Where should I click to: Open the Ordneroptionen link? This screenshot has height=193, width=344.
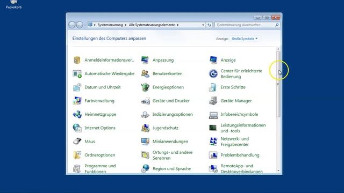point(100,155)
